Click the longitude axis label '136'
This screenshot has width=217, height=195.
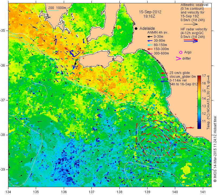(x=64, y=192)
